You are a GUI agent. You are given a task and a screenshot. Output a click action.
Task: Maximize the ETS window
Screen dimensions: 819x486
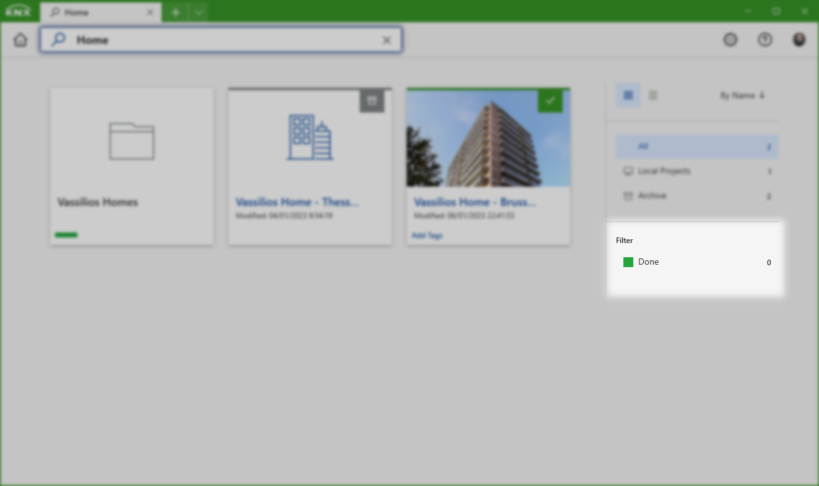tap(776, 12)
